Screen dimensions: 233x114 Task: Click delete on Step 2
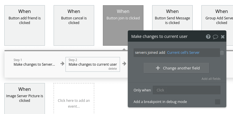(x=112, y=69)
